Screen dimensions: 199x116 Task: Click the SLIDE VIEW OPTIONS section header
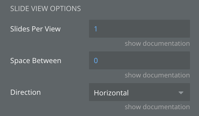[45, 9]
